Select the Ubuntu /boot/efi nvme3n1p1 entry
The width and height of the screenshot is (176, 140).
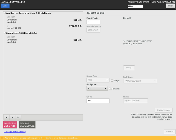pos(43,41)
